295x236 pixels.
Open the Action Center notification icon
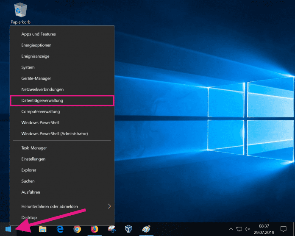[284, 229]
